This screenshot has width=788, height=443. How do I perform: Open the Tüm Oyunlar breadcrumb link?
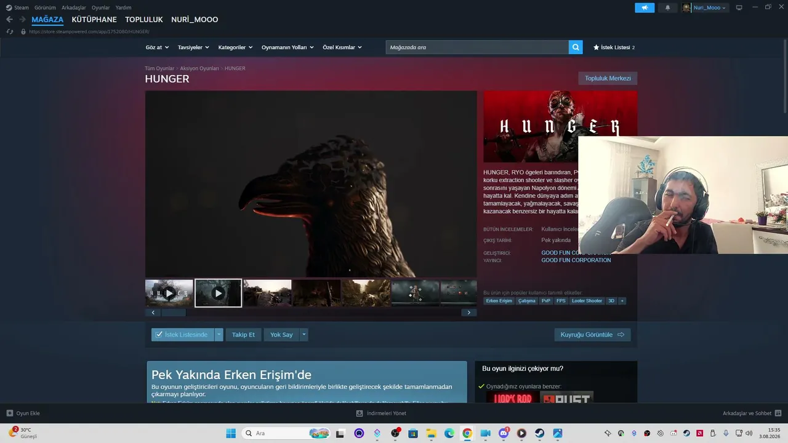(x=159, y=68)
